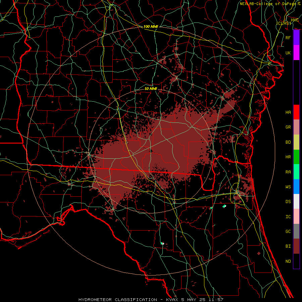Click the BI dark red legend swatch
The image size is (302, 302).
pyautogui.click(x=296, y=246)
